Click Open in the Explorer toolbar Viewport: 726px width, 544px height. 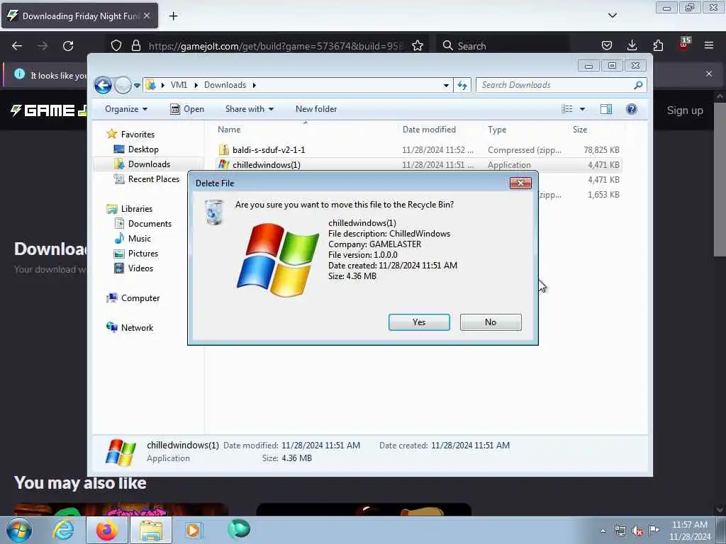coord(187,109)
